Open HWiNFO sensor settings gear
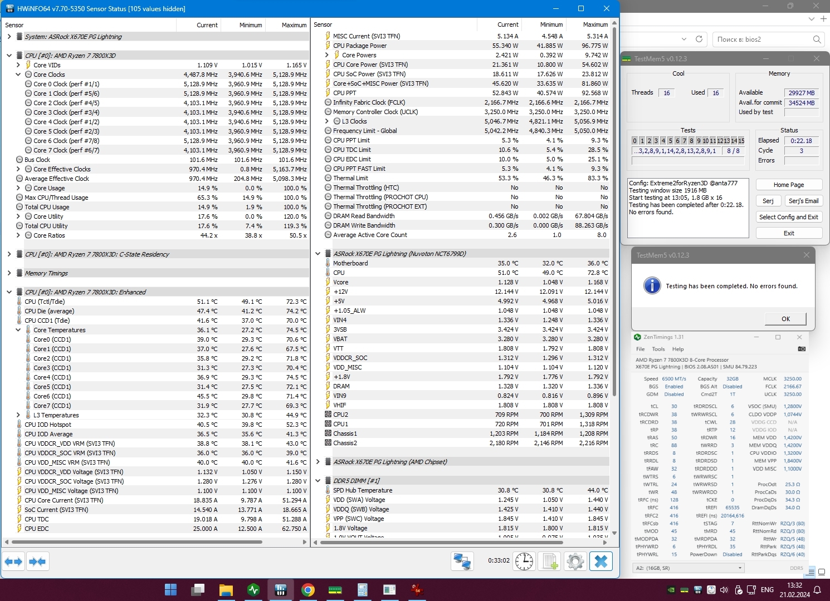The height and width of the screenshot is (601, 830). 575,561
